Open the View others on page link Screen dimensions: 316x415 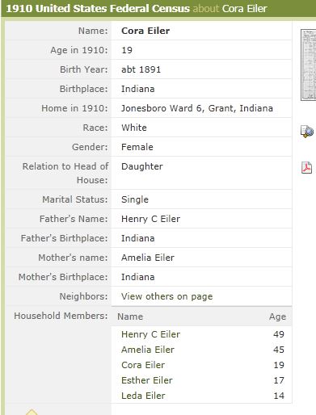tap(166, 296)
